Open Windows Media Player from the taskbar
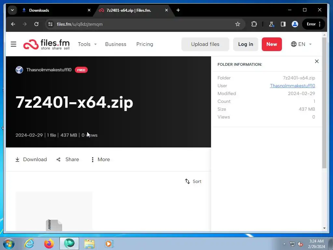The image size is (333, 250). [x=109, y=243]
